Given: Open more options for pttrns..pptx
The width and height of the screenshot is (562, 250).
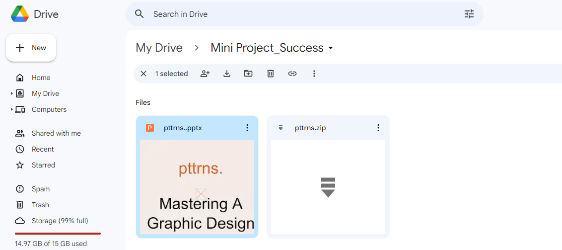Looking at the screenshot, I should click(247, 128).
